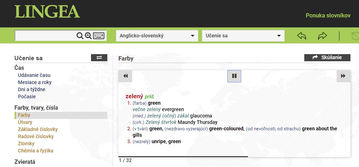Click the Zvieratá category heading

25,162
